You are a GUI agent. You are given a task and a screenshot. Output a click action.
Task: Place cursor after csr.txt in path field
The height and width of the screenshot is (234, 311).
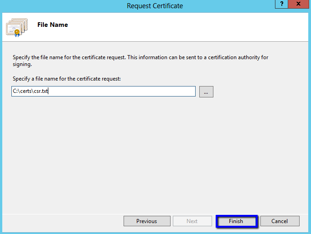[x=48, y=92]
